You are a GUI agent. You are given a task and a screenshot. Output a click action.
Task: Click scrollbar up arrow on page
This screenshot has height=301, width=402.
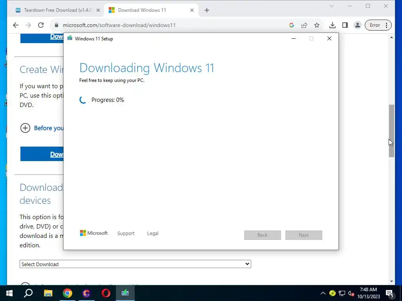click(391, 37)
